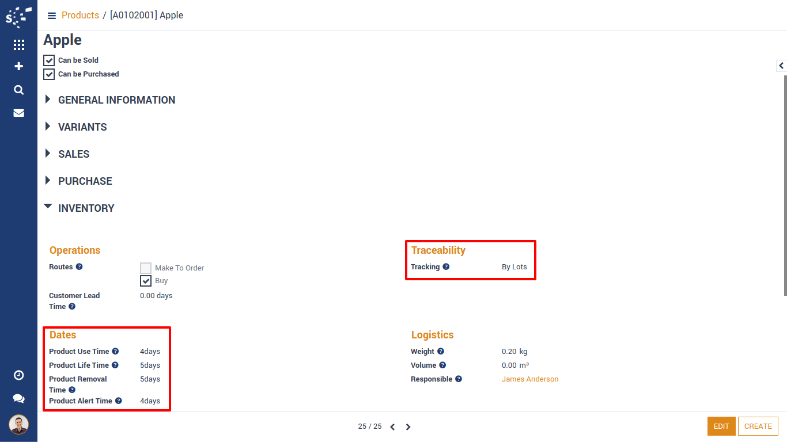This screenshot has width=787, height=442.
Task: Click help icon next to Tracking
Action: pos(446,267)
